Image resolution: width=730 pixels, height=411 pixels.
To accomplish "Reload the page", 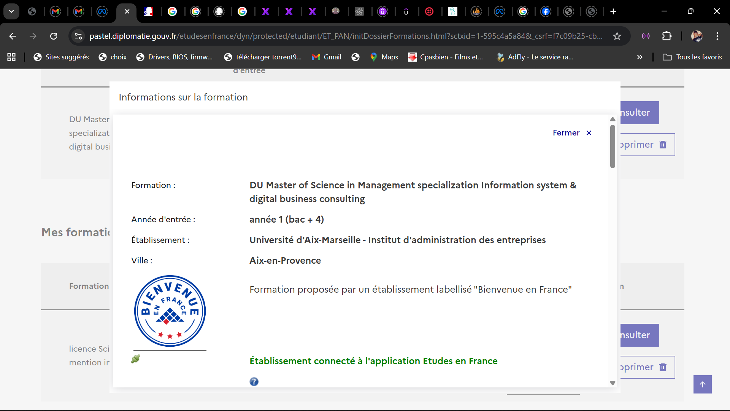I will click(x=54, y=36).
